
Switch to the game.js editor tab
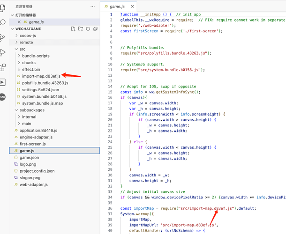point(117,7)
